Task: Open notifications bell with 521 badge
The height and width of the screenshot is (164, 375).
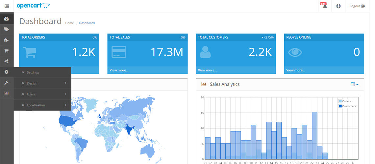Action: [x=325, y=6]
